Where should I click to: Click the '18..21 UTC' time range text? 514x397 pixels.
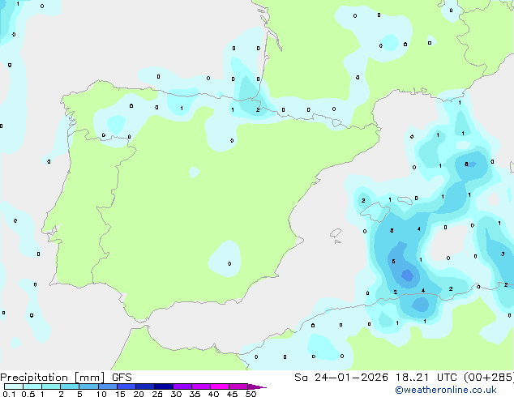pyautogui.click(x=426, y=378)
